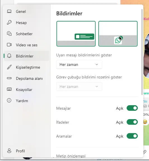149x161 pixels.
Task: Open the Hesap settings section
Action: pos(26,23)
